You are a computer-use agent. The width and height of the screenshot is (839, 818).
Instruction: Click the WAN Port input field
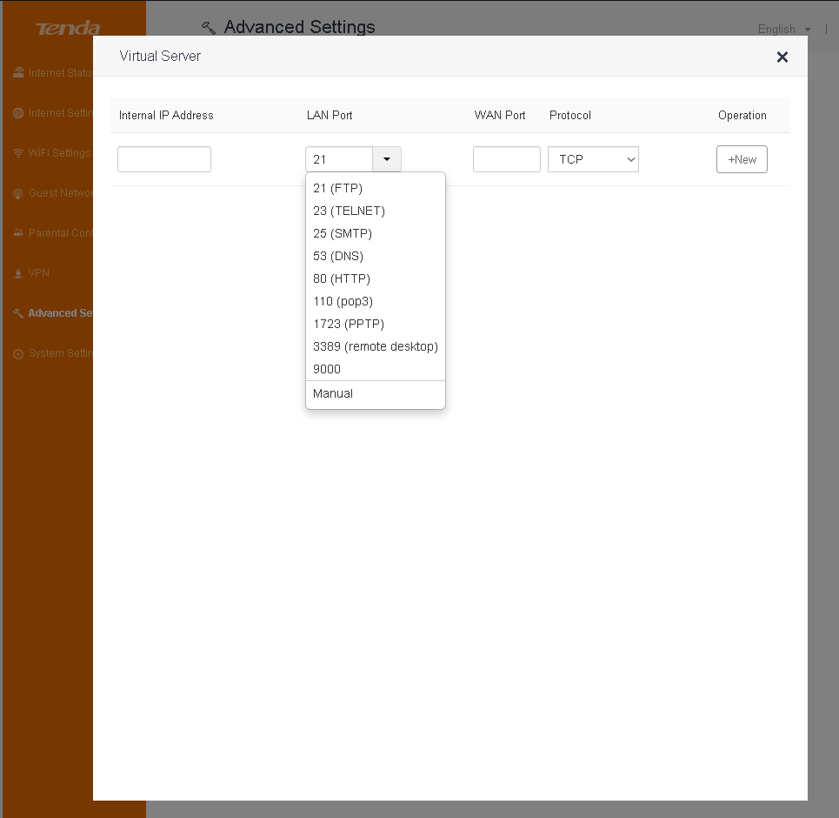506,159
